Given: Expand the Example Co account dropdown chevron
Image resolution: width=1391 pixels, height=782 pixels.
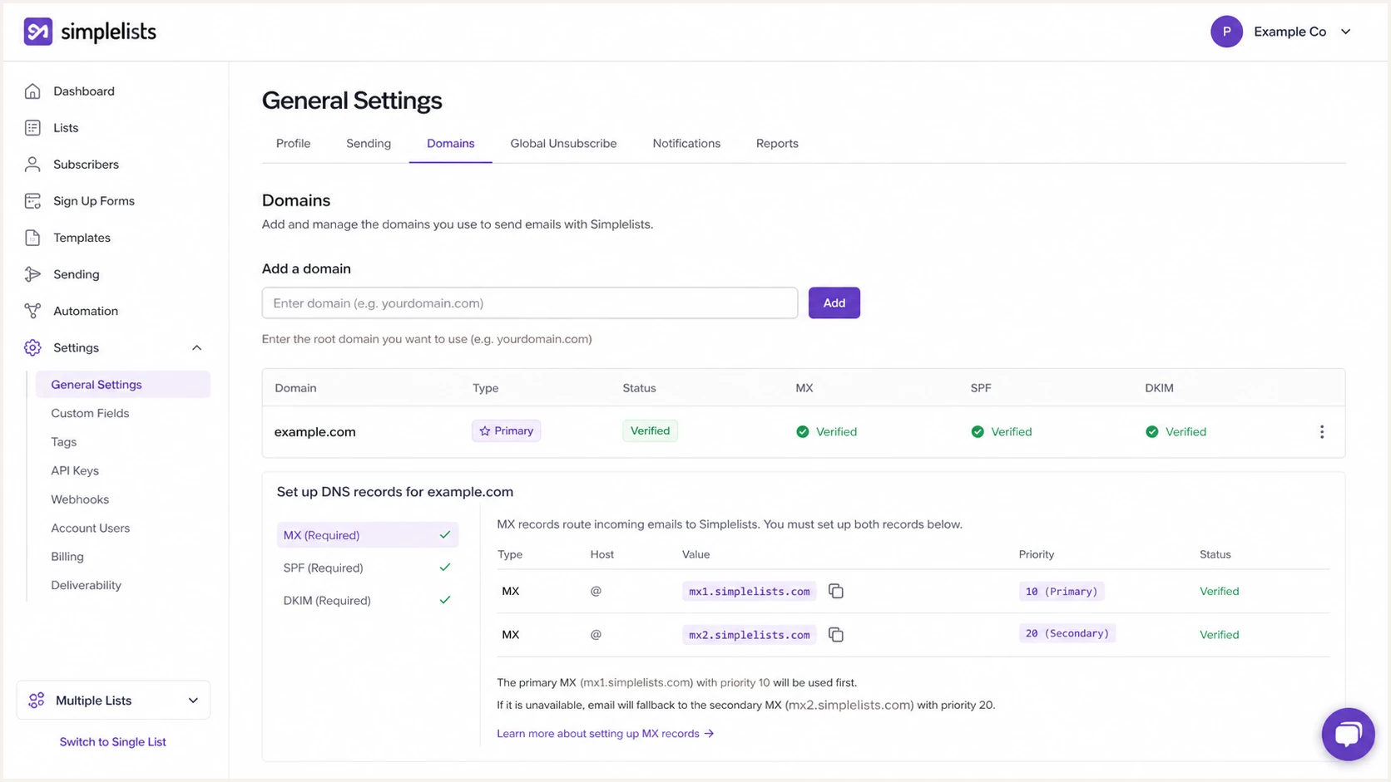Looking at the screenshot, I should (1345, 32).
